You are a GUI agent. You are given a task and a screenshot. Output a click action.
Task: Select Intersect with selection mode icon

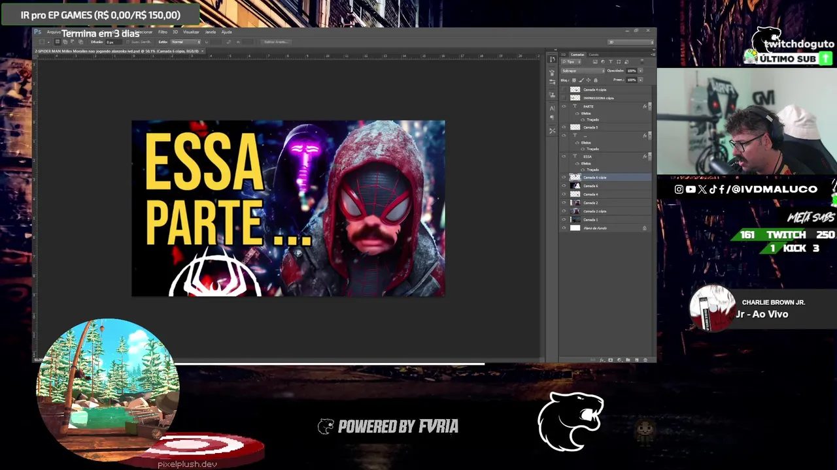click(80, 42)
